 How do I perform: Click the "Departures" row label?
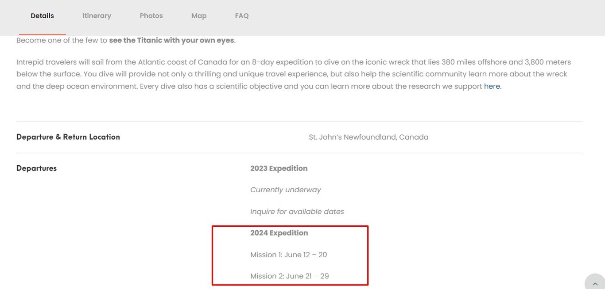(x=36, y=168)
